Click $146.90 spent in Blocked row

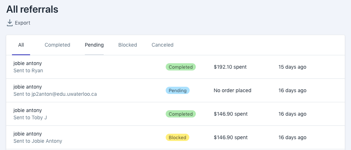click(231, 137)
